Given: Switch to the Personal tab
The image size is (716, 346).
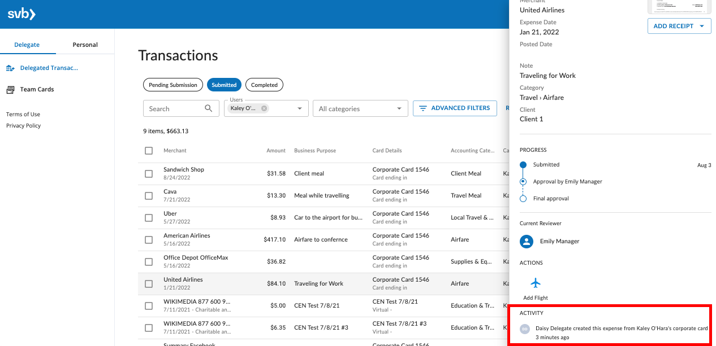Looking at the screenshot, I should [85, 45].
